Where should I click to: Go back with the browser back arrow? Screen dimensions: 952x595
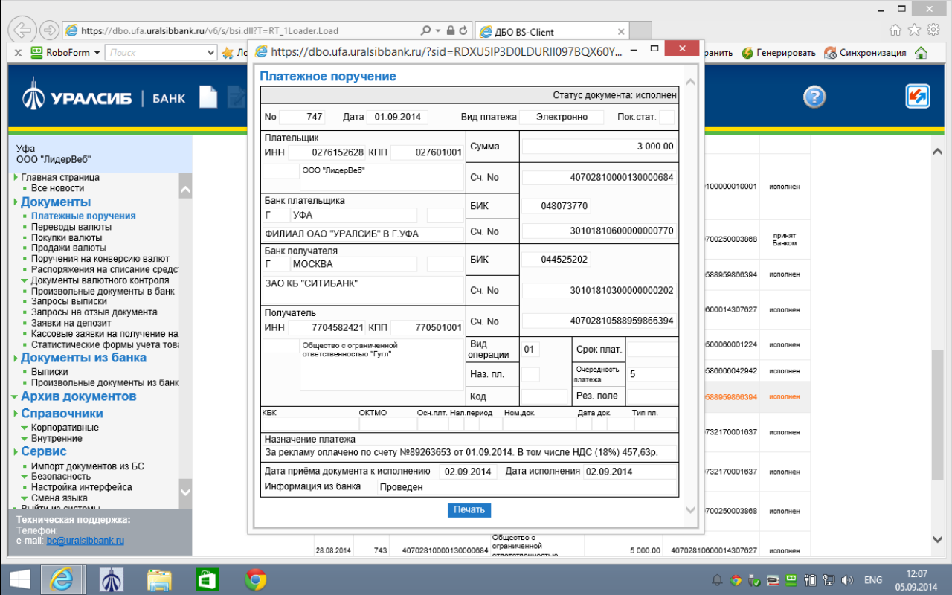coord(24,30)
